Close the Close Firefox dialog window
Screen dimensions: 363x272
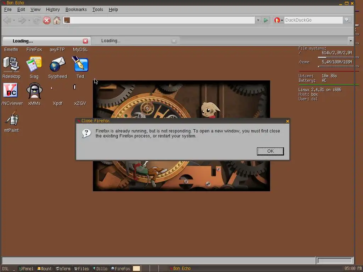pyautogui.click(x=287, y=121)
